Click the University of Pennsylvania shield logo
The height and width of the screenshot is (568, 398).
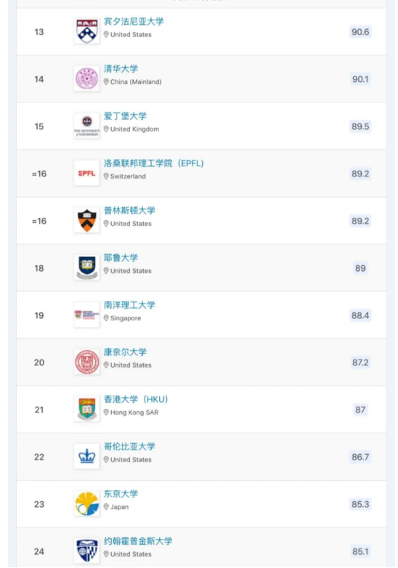tap(86, 31)
